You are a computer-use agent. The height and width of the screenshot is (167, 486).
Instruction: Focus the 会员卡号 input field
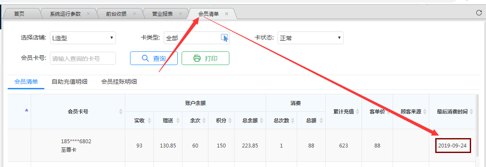pyautogui.click(x=83, y=58)
